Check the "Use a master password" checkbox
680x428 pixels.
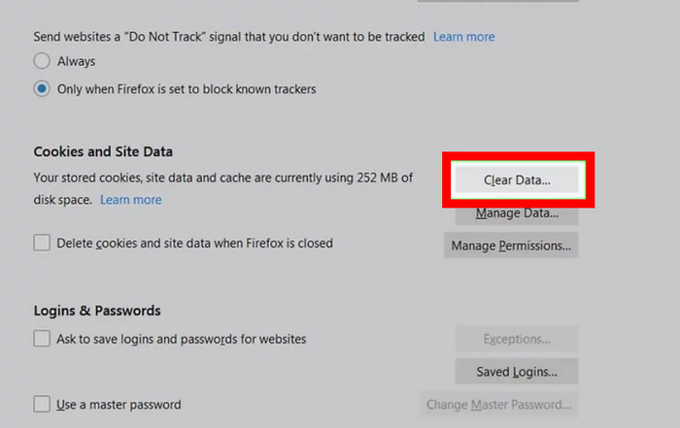[42, 404]
